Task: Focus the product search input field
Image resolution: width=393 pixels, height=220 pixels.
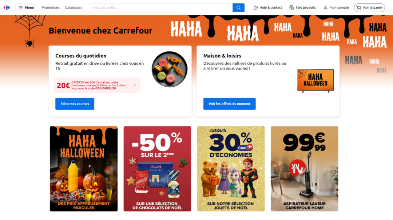Action: pos(162,8)
